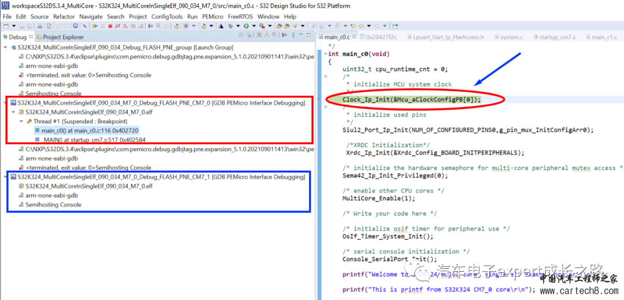Image resolution: width=624 pixels, height=300 pixels.
Task: Click the OsIf_Timer_System_Init(); line
Action: point(388,236)
